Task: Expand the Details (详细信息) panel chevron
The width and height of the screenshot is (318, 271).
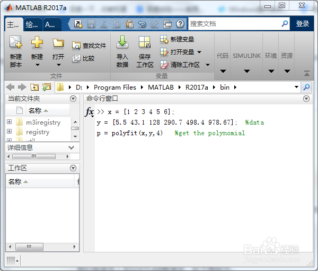Action: [71, 147]
